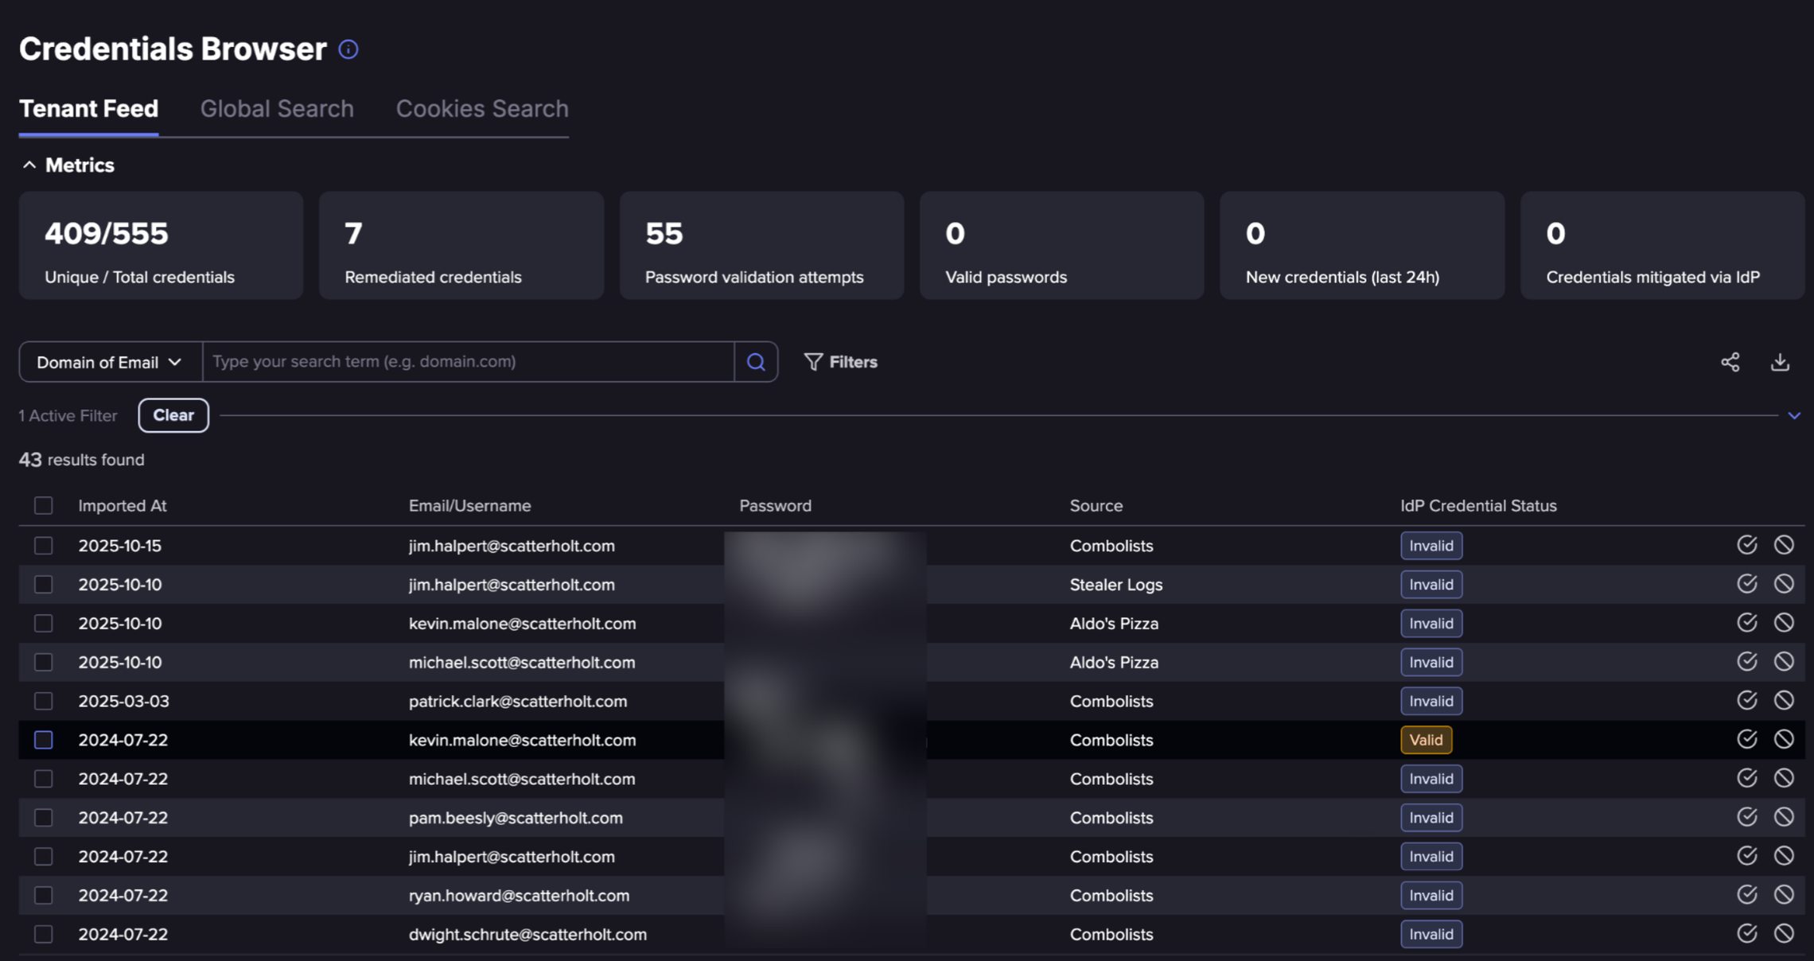Click the Password column header
The height and width of the screenshot is (961, 1814).
click(x=775, y=506)
